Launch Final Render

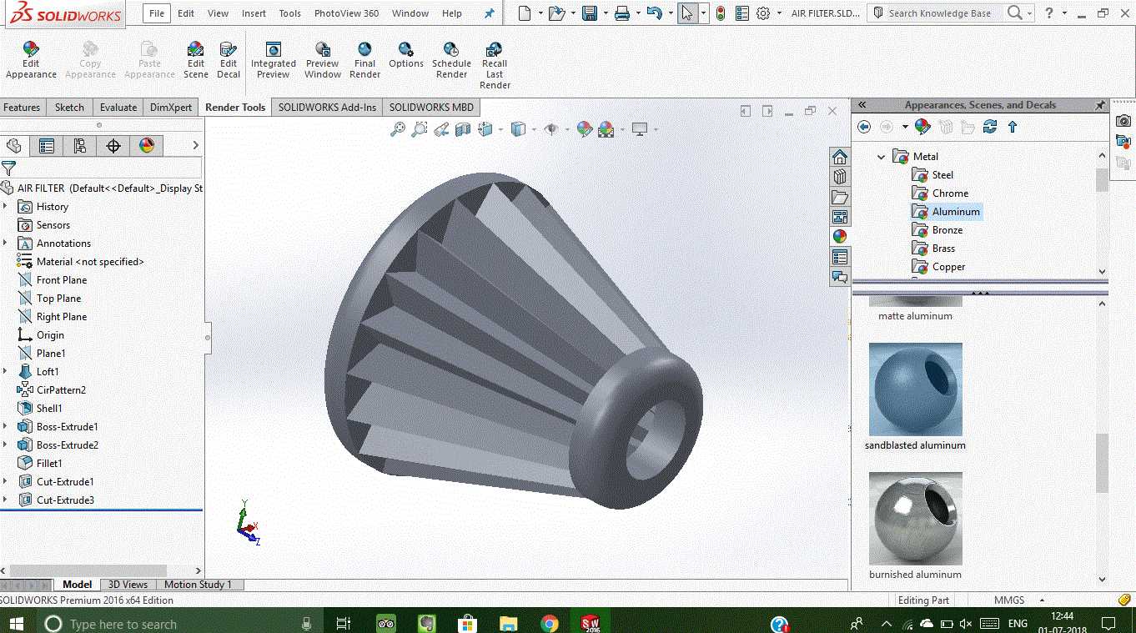(x=364, y=60)
